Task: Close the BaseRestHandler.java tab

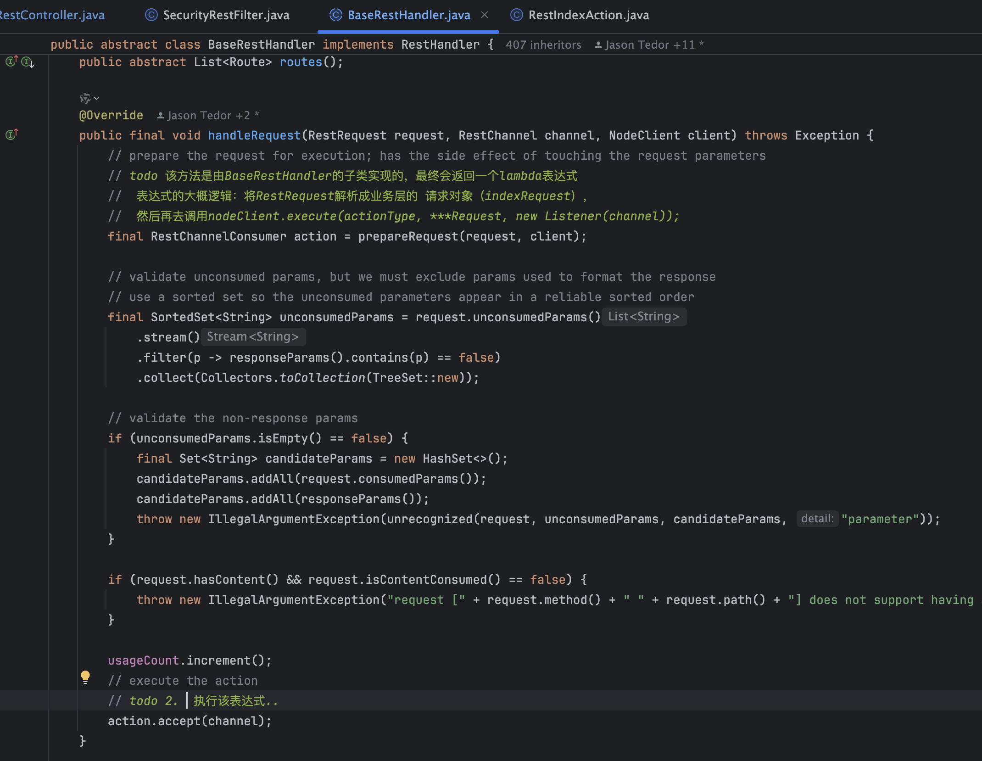Action: coord(485,15)
